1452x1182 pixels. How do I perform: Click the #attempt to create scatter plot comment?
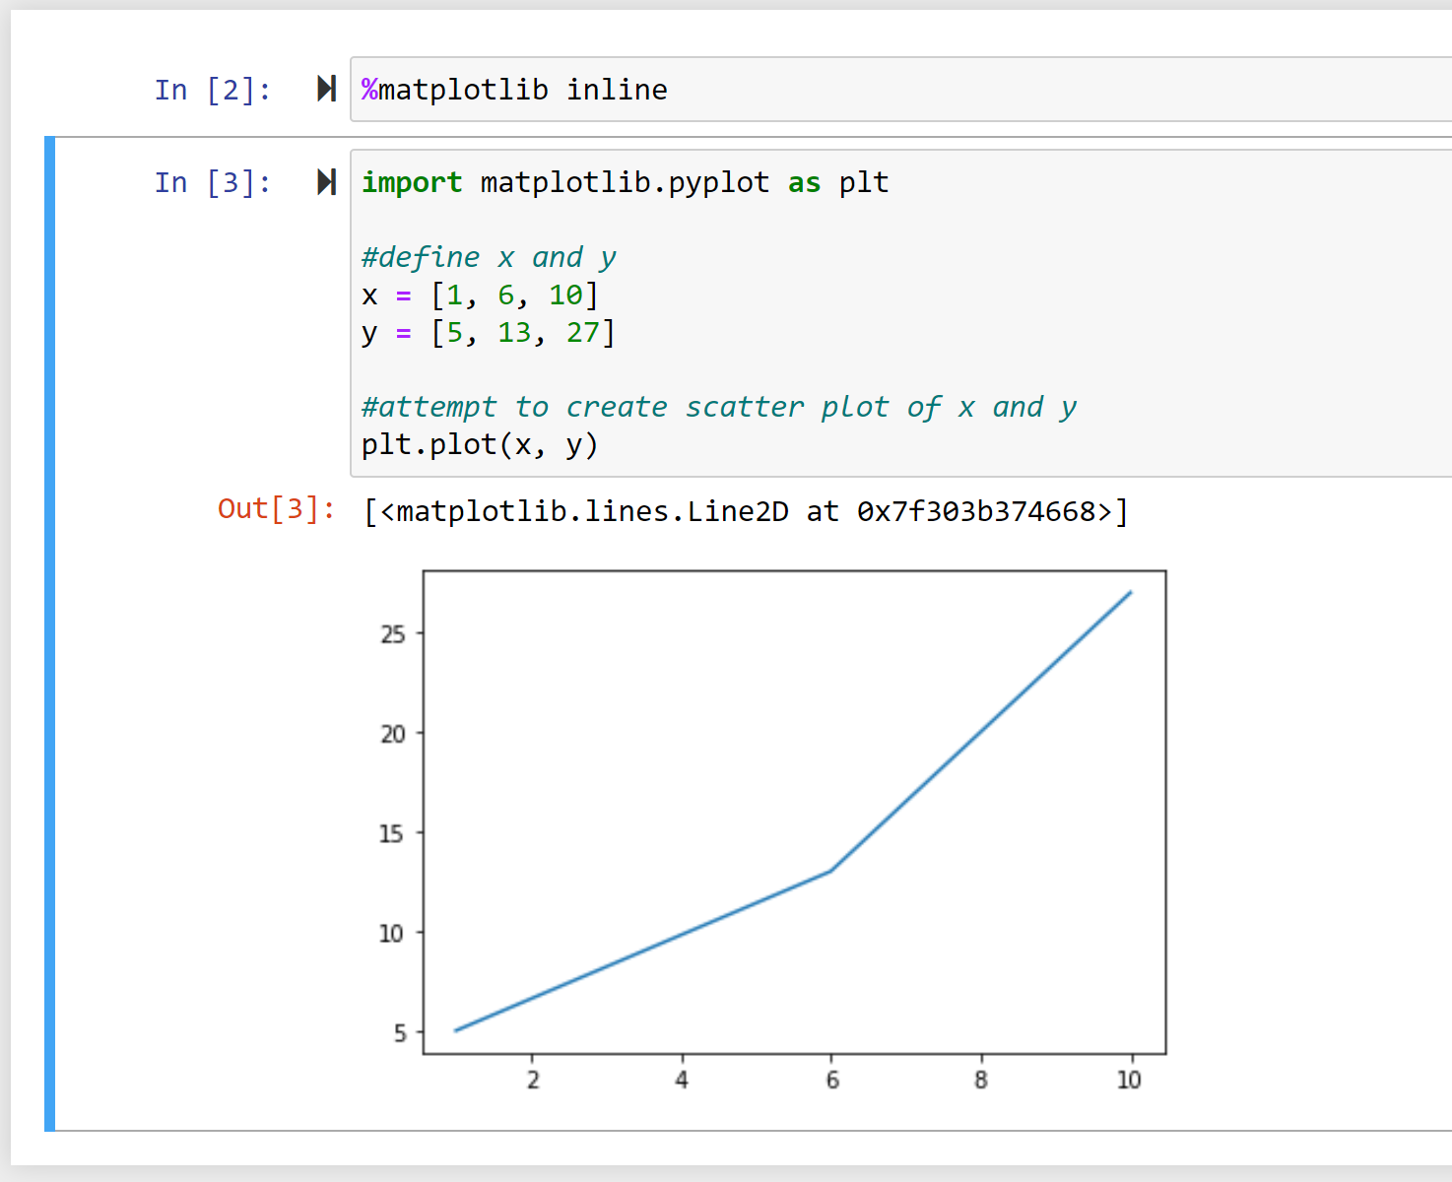(717, 406)
